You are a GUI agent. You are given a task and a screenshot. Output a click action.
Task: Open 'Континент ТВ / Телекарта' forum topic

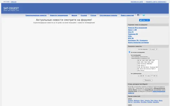coord(138,40)
